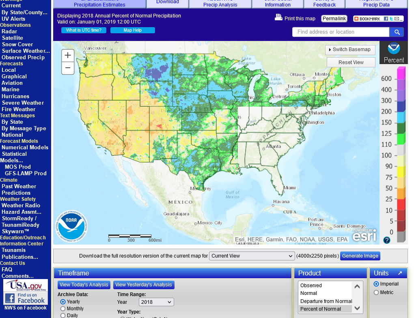Open the Information tab

pyautogui.click(x=278, y=4)
